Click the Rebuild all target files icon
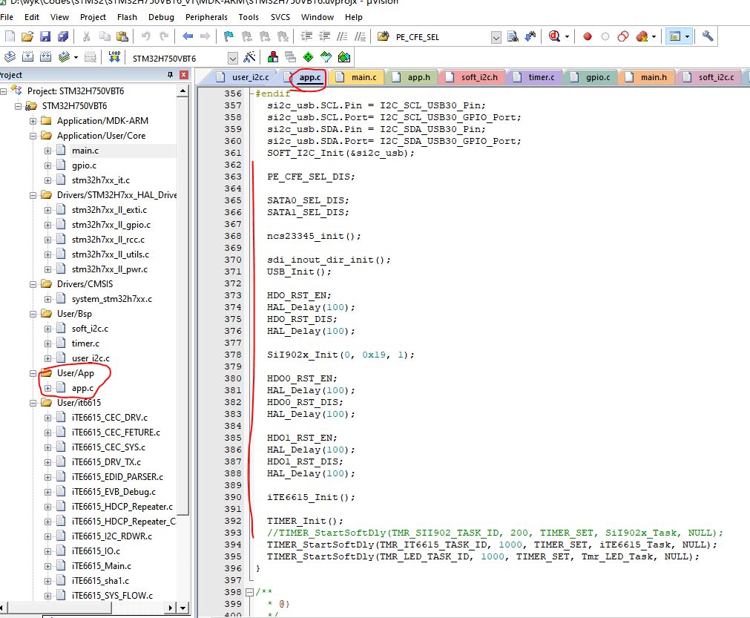 [x=45, y=57]
